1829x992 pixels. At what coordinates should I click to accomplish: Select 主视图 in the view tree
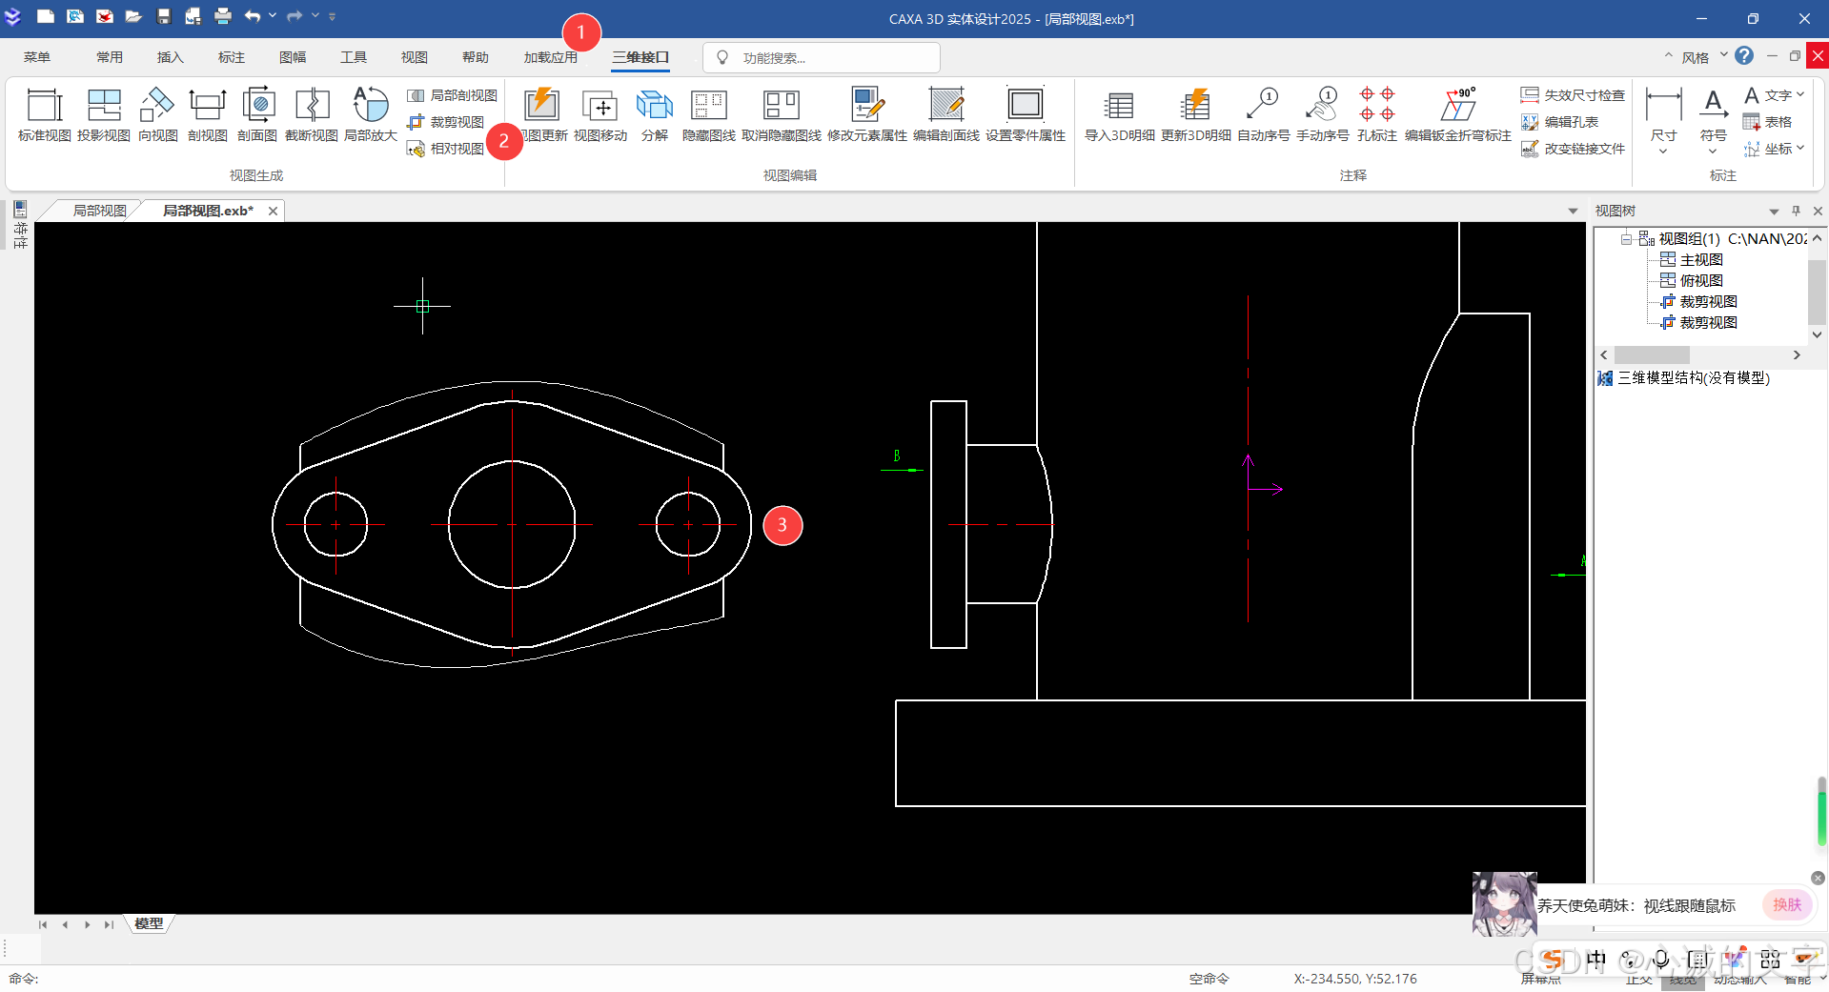tap(1700, 259)
